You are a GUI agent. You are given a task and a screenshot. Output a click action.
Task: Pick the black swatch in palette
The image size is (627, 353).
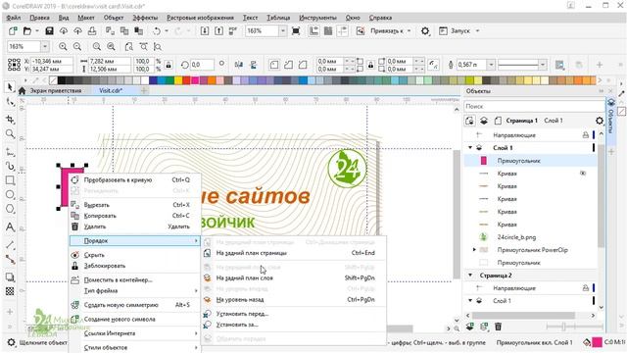62,80
